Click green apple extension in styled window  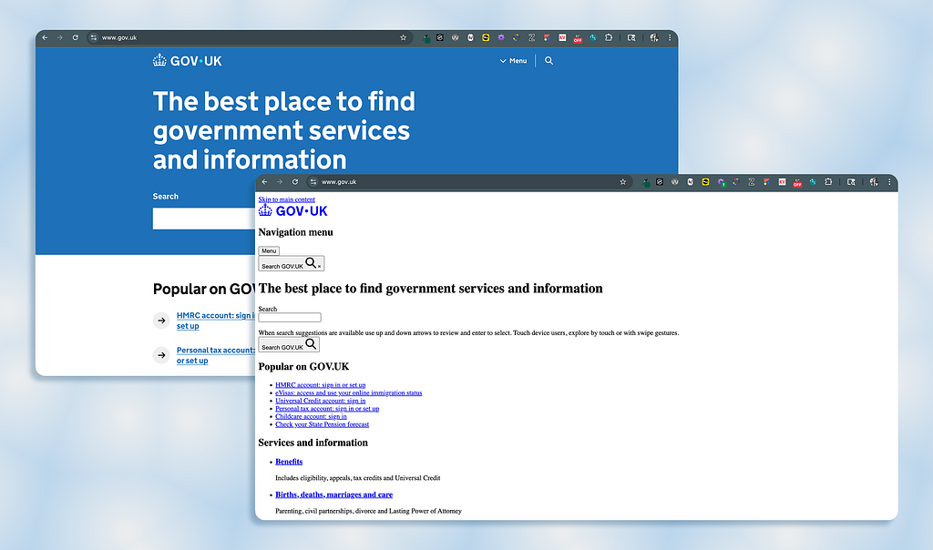(426, 38)
